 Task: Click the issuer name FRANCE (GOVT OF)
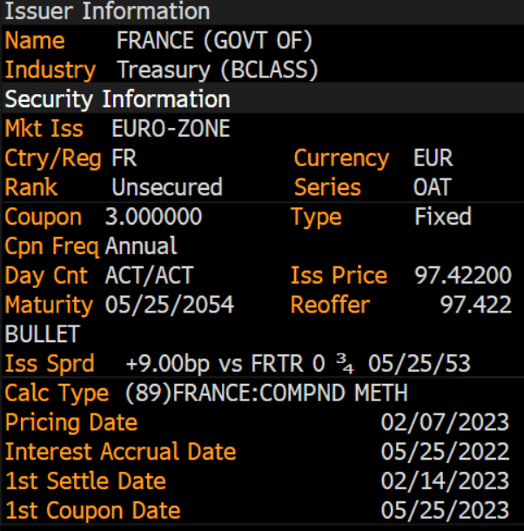pyautogui.click(x=214, y=41)
